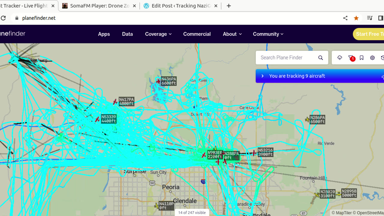Click the 14 of 247 visible counter
This screenshot has height=216, width=384.
pyautogui.click(x=192, y=212)
